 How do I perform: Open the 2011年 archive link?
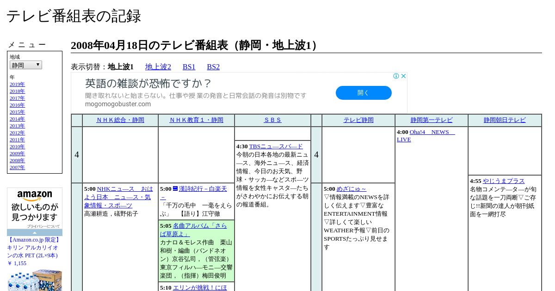pos(17,140)
